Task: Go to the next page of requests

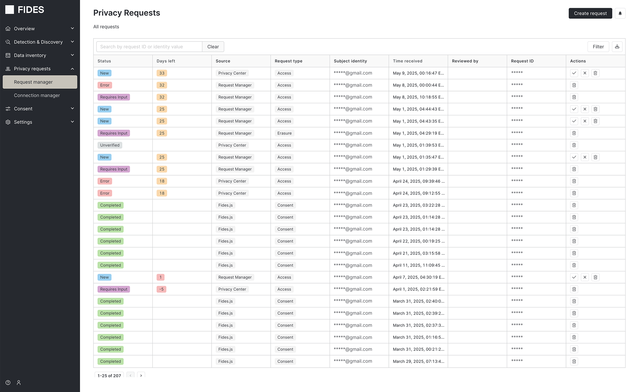Action: tap(141, 375)
